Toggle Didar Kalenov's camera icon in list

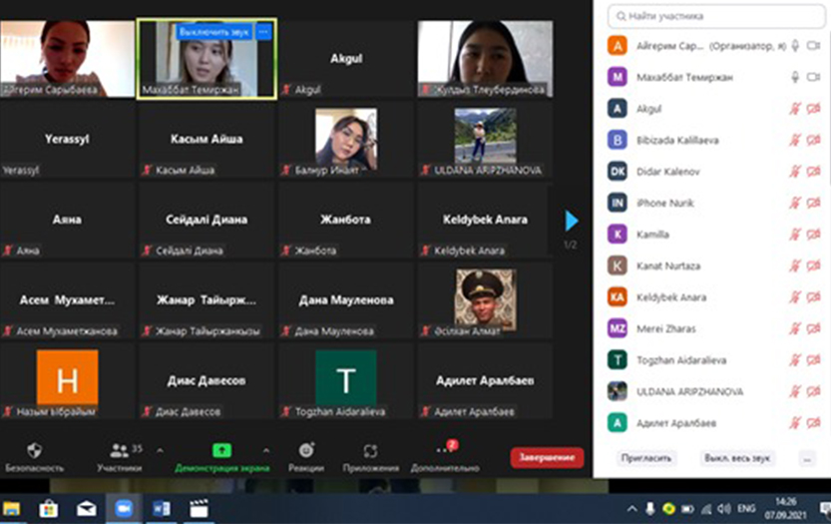pos(813,172)
